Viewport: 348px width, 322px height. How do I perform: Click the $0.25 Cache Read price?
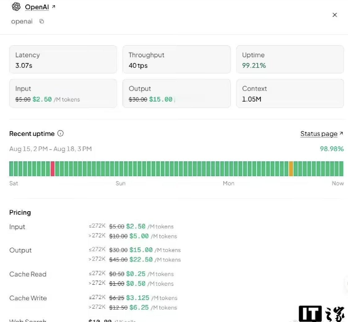pos(135,274)
